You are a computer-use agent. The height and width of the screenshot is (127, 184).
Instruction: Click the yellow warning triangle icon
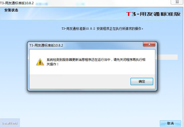coord(40,62)
